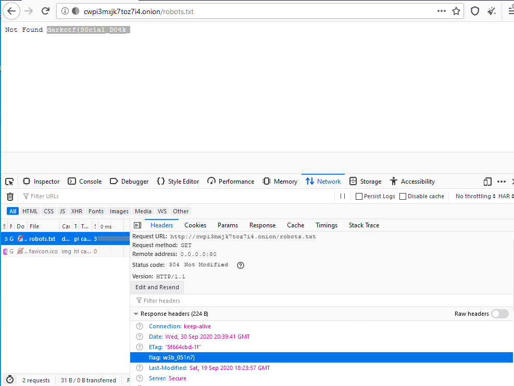Open the Accessibility tab

pyautogui.click(x=412, y=182)
